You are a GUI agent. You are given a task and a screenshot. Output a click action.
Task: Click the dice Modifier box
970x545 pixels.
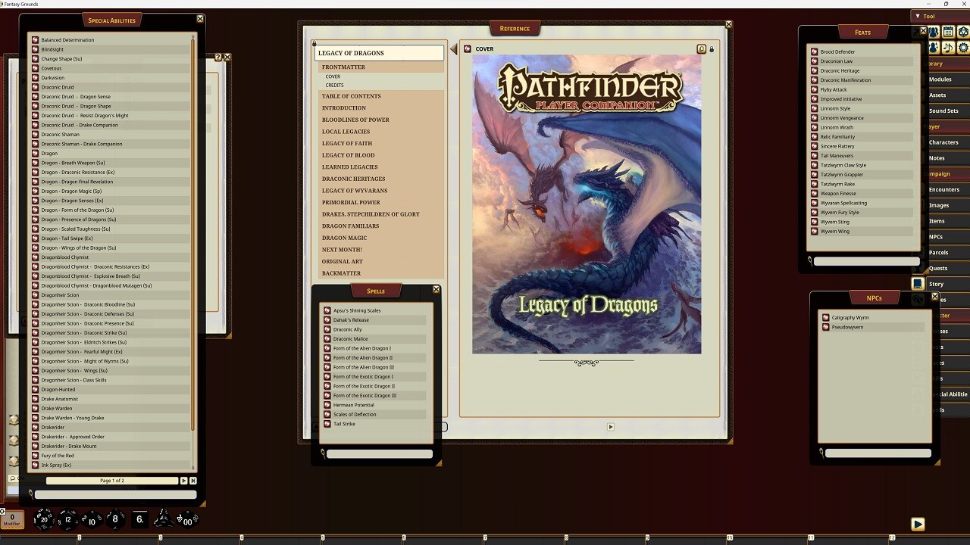pos(12,519)
